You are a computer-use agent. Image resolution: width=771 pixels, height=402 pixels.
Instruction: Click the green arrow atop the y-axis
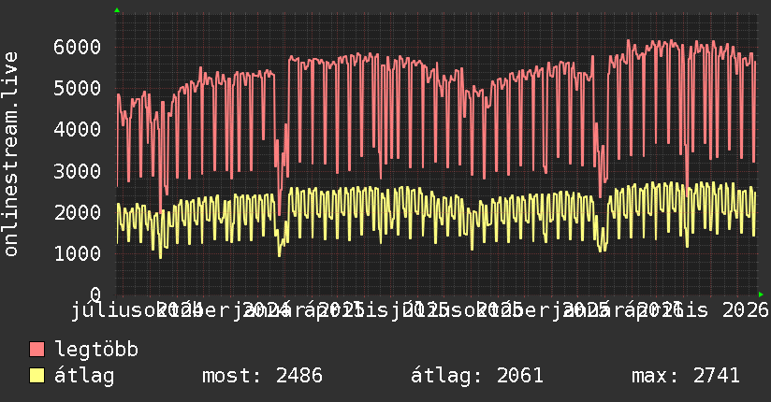117,10
